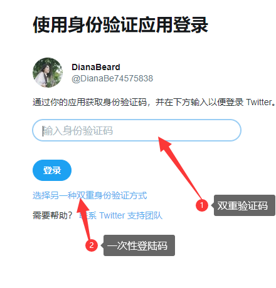
Task: Click the red number 2 badge
Action: coord(92,245)
